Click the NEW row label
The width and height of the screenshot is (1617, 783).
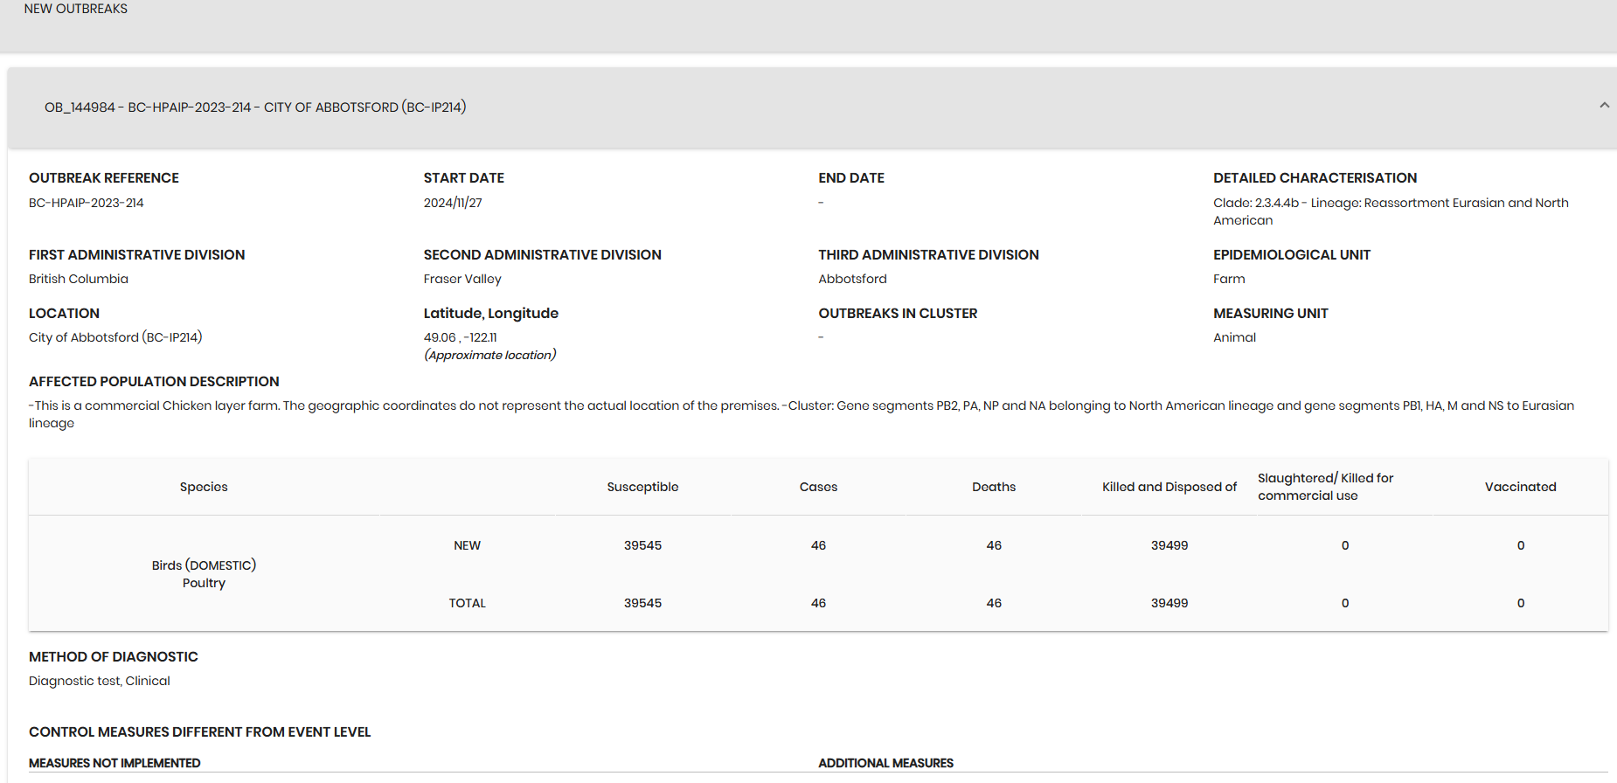click(467, 545)
